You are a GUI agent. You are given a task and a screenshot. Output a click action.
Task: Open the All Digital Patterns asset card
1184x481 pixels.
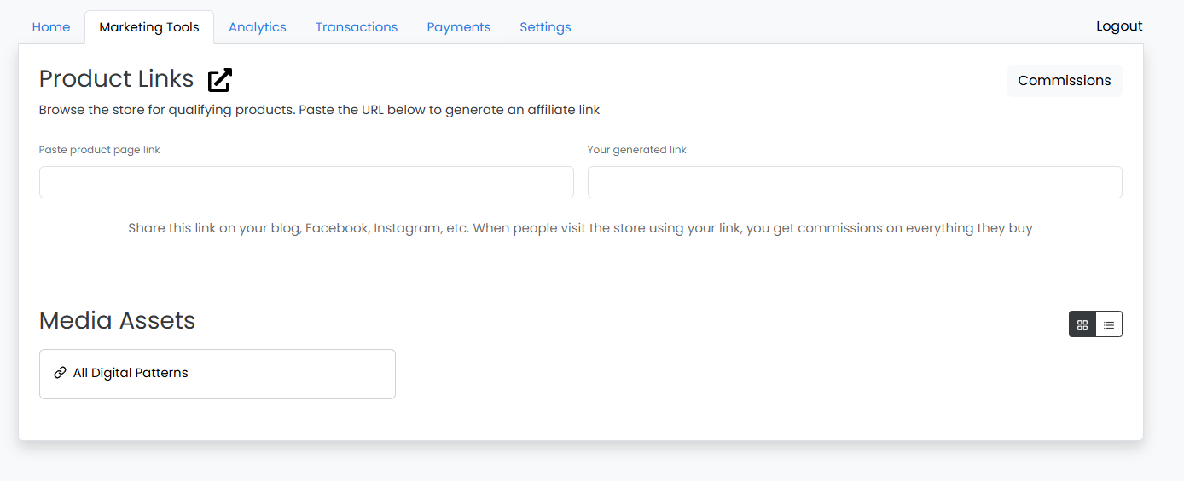tap(218, 374)
